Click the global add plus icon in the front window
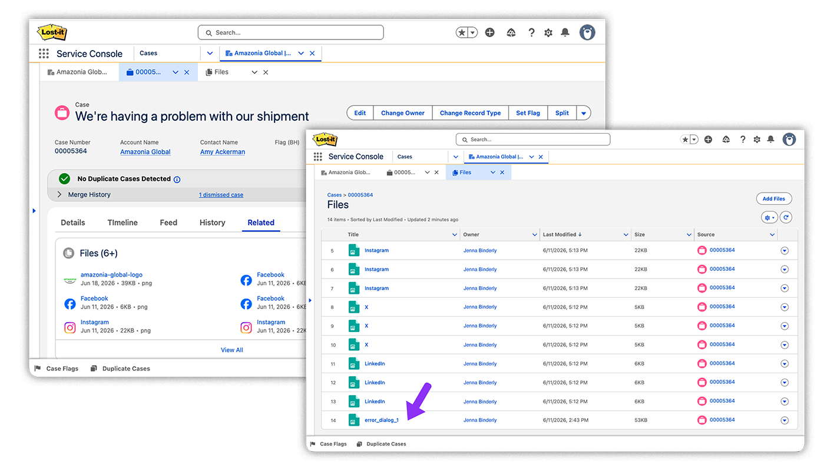834x471 pixels. coord(708,140)
